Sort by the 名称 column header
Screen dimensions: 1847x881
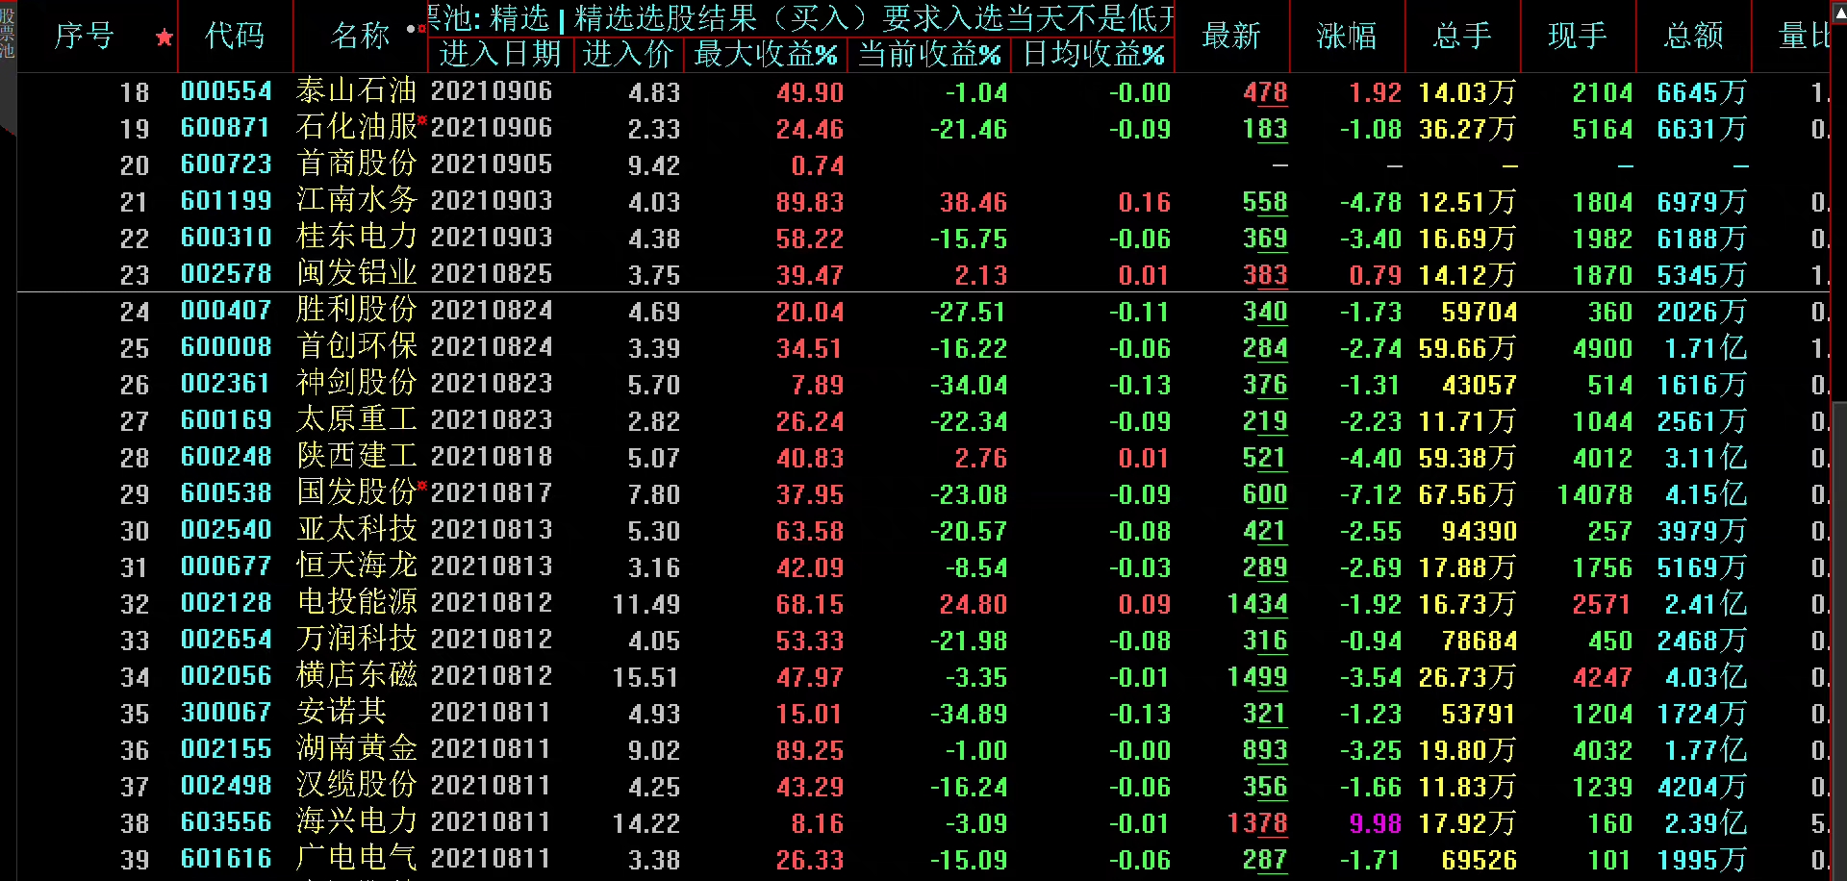click(x=360, y=37)
